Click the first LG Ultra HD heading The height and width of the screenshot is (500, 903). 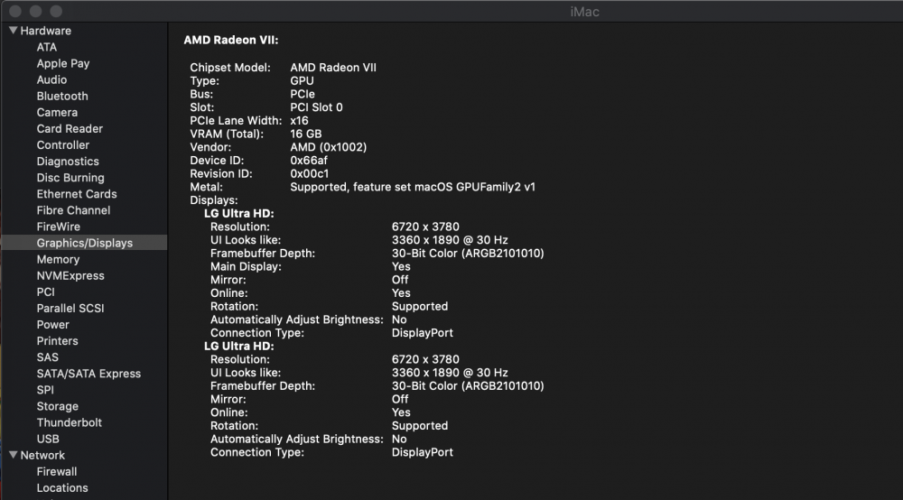pyautogui.click(x=239, y=213)
